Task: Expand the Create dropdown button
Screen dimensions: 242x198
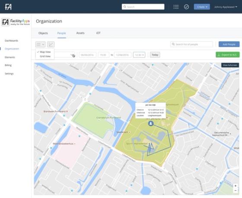Action: [202, 7]
